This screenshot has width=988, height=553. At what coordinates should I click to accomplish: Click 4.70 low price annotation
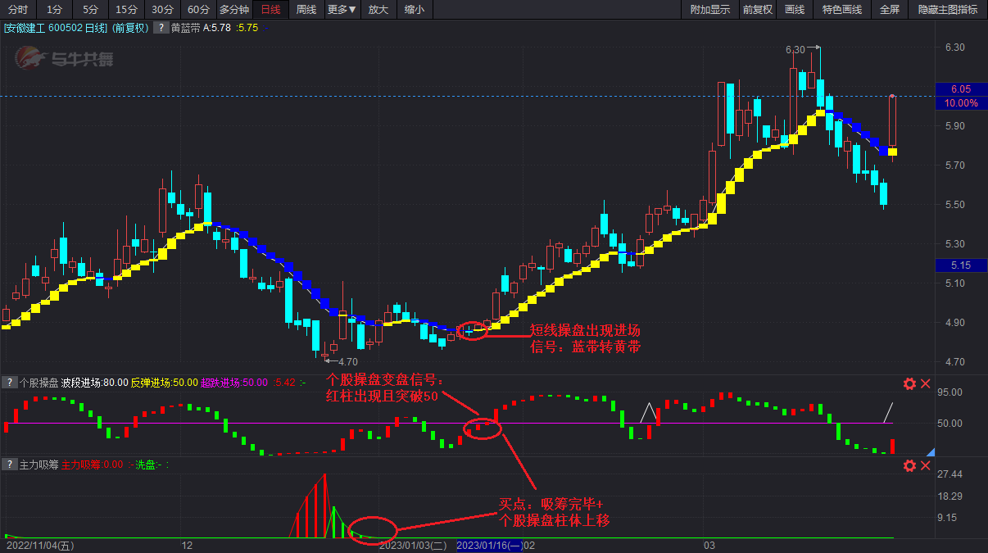[x=348, y=361]
